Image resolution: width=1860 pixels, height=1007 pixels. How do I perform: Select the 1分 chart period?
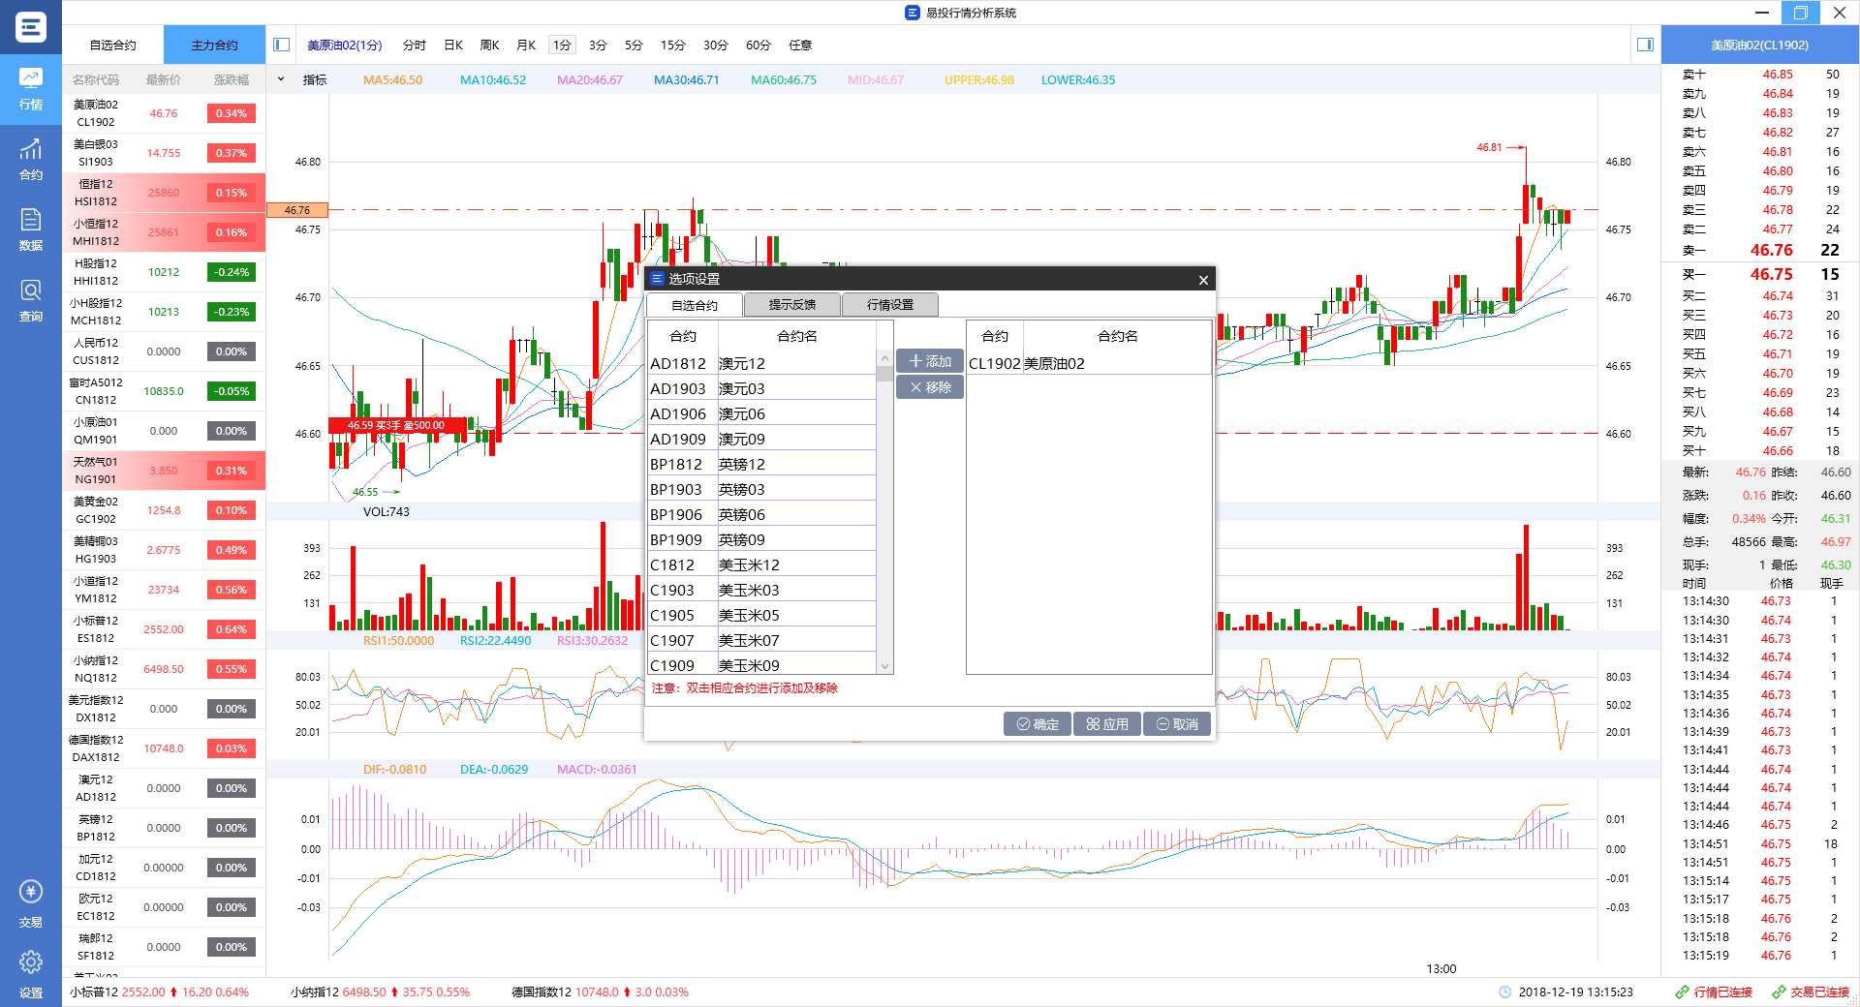[x=562, y=46]
